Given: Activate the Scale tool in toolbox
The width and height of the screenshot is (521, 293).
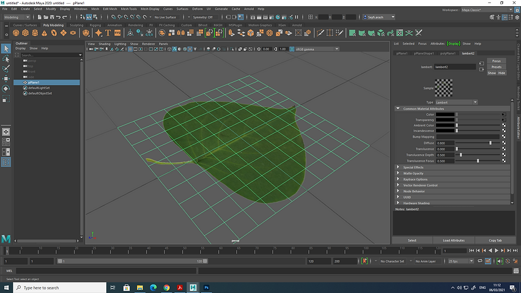Looking at the screenshot, I should [x=6, y=98].
